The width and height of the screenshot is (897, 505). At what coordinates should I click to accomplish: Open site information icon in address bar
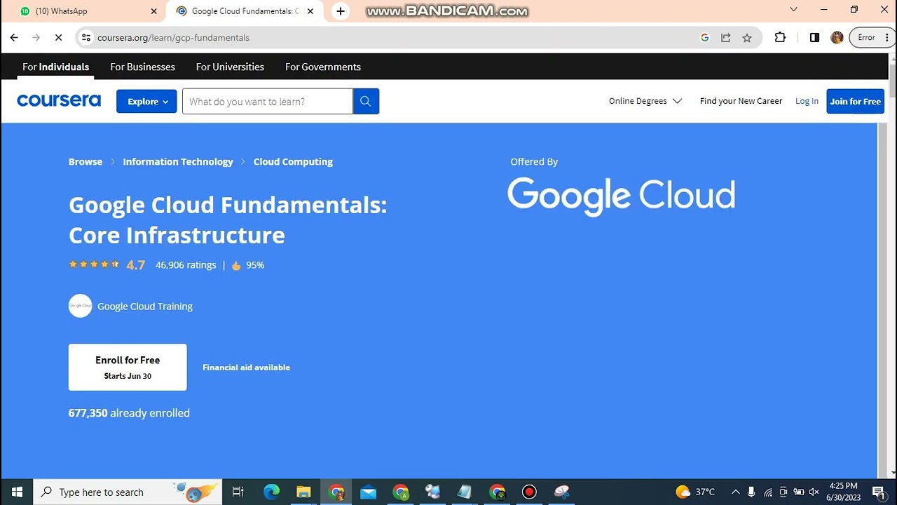[85, 38]
